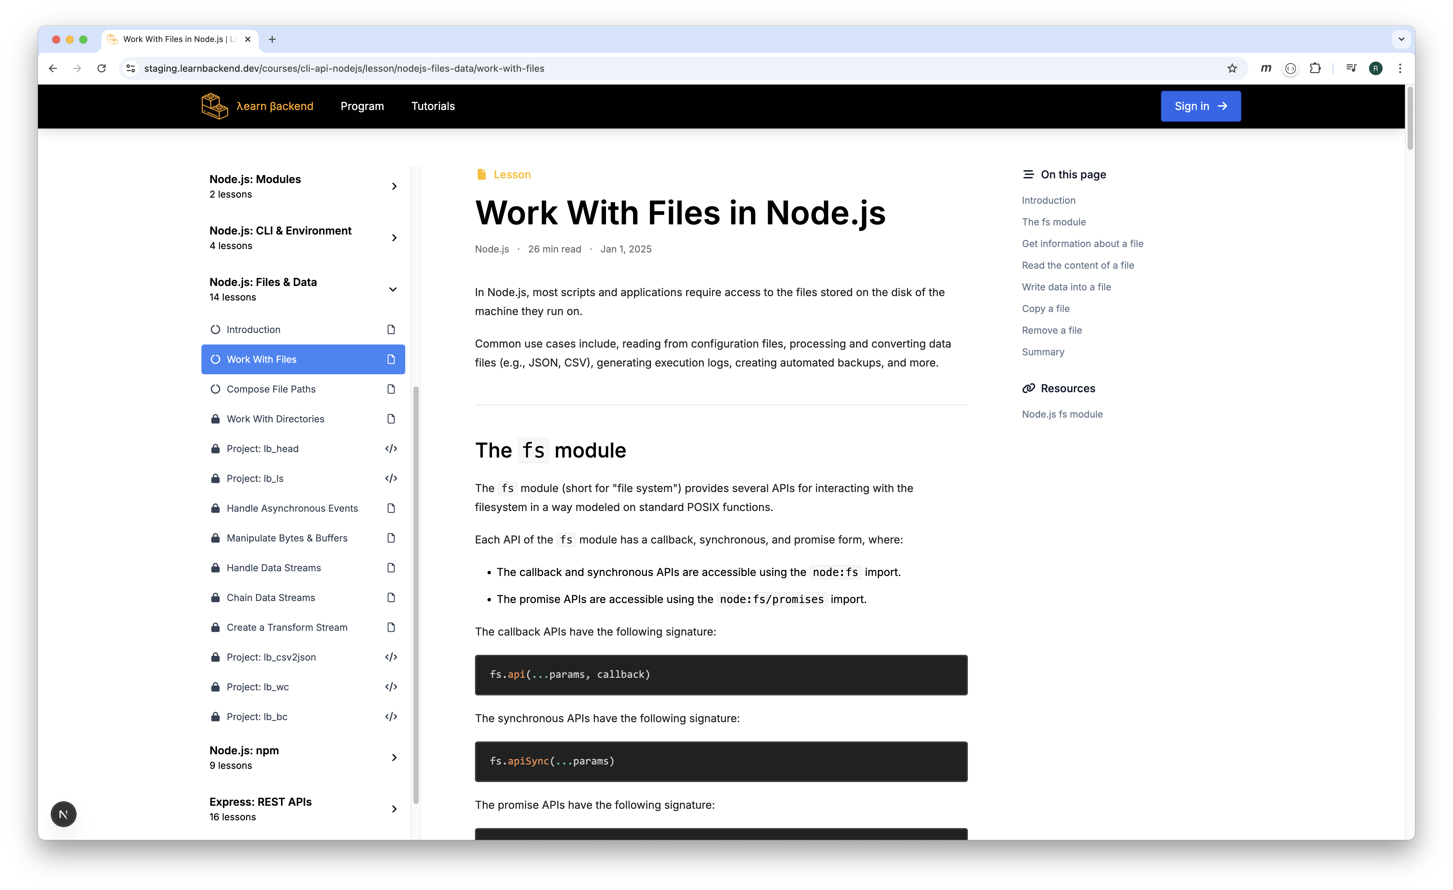
Task: Open the Program menu item
Action: tap(362, 106)
